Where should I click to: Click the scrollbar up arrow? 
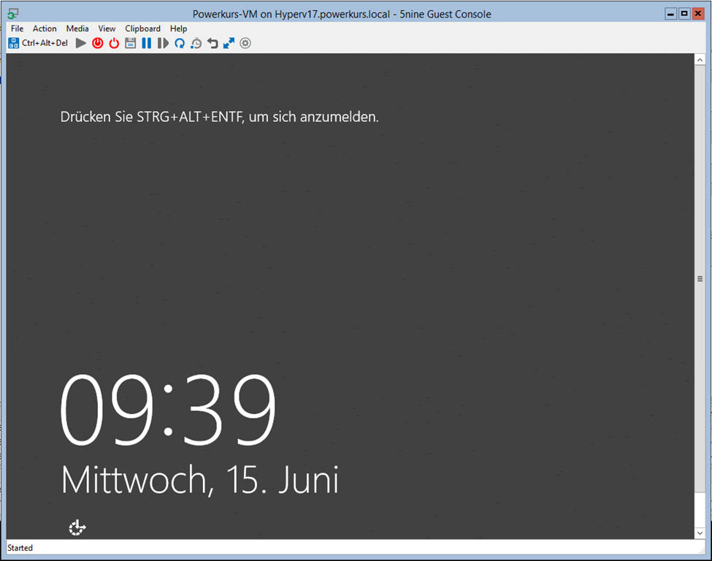click(x=700, y=60)
